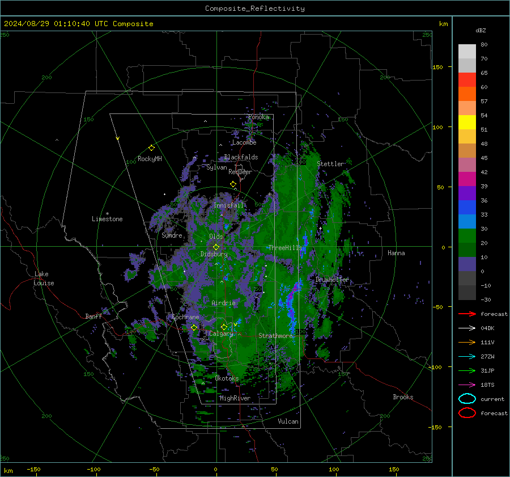Click the Sundre label
Image resolution: width=510 pixels, height=477 pixels.
pyautogui.click(x=172, y=235)
